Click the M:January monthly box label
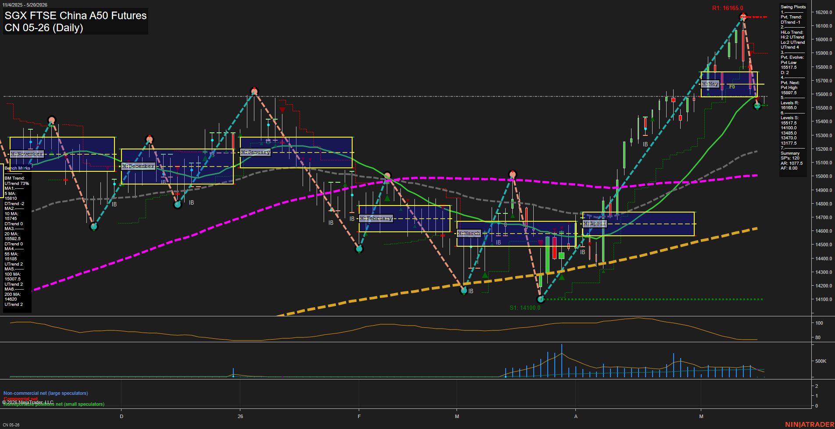This screenshot has width=835, height=429. [x=256, y=152]
